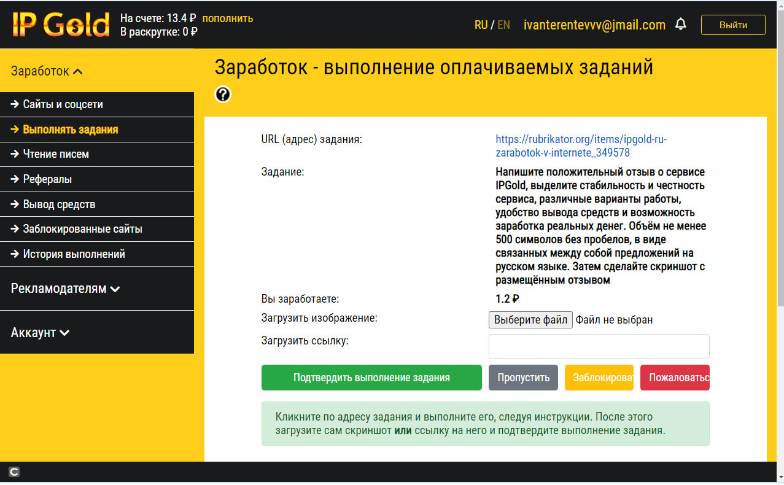Switch language to EN
Image resolution: width=784 pixels, height=485 pixels.
coord(503,25)
